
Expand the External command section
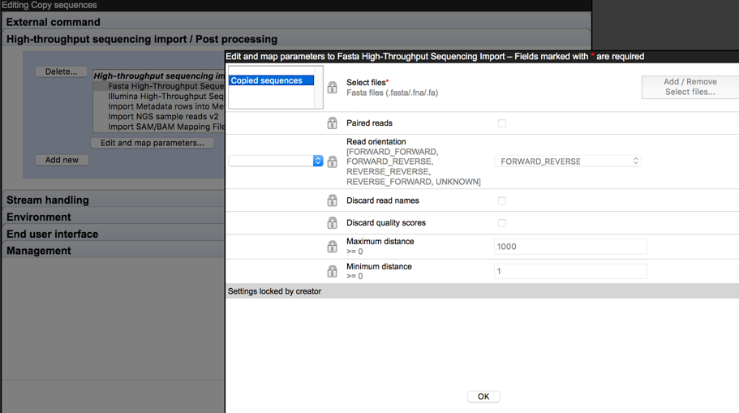[x=296, y=22]
